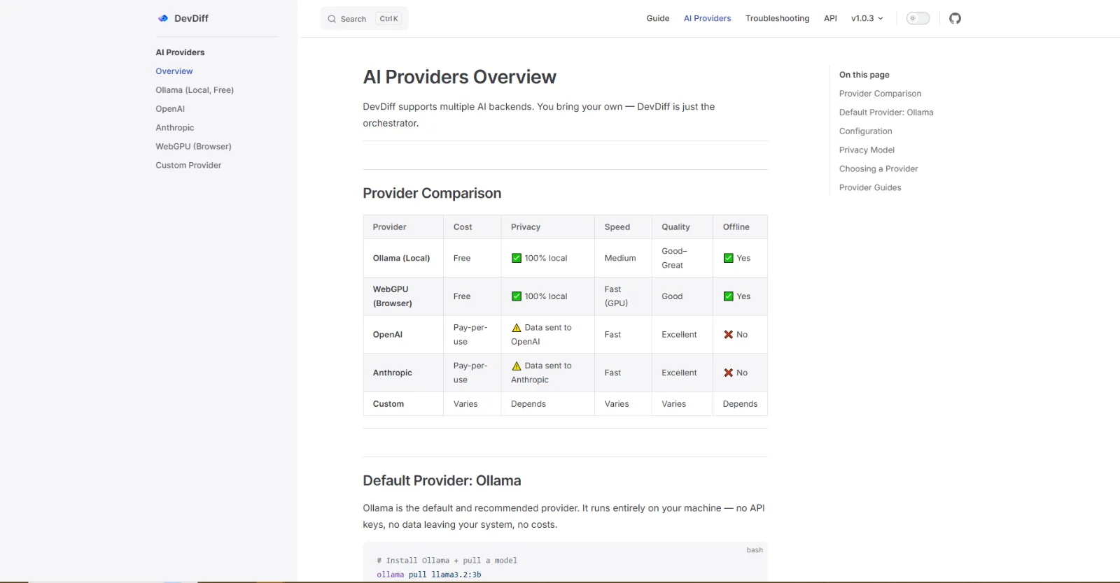Open WebGPU (Browser) sidebar page
The width and height of the screenshot is (1120, 583).
click(193, 147)
